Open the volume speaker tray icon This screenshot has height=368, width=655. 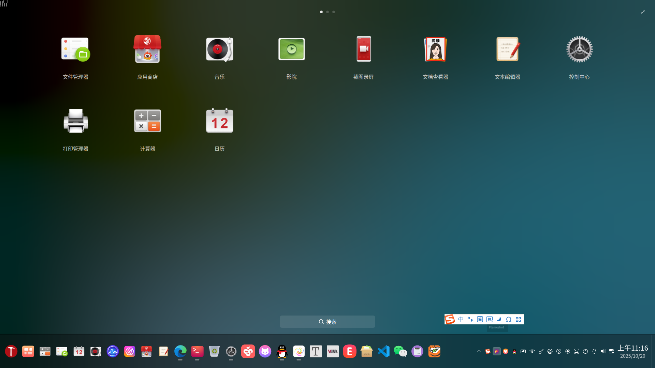[x=603, y=351]
